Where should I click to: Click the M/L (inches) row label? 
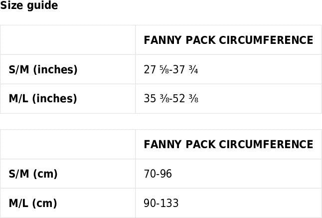[x=43, y=98]
